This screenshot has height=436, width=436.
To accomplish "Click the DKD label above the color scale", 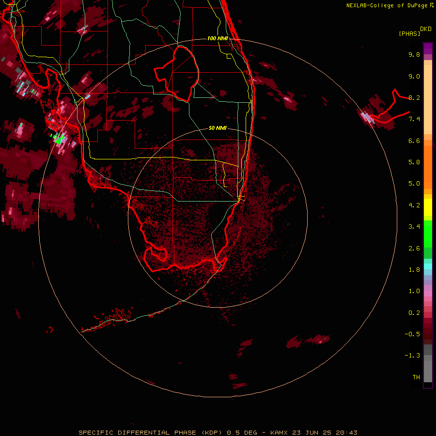I will pos(426,29).
